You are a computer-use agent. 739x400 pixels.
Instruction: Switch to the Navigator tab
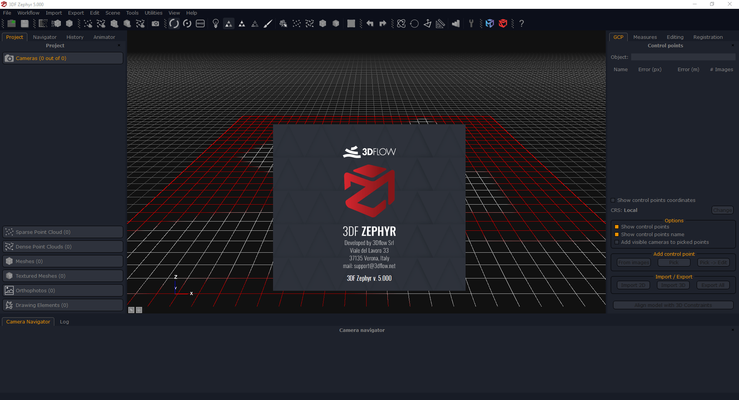[45, 37]
